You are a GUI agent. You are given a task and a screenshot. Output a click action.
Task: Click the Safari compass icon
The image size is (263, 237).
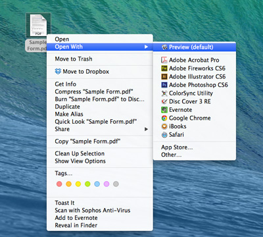pos(164,135)
